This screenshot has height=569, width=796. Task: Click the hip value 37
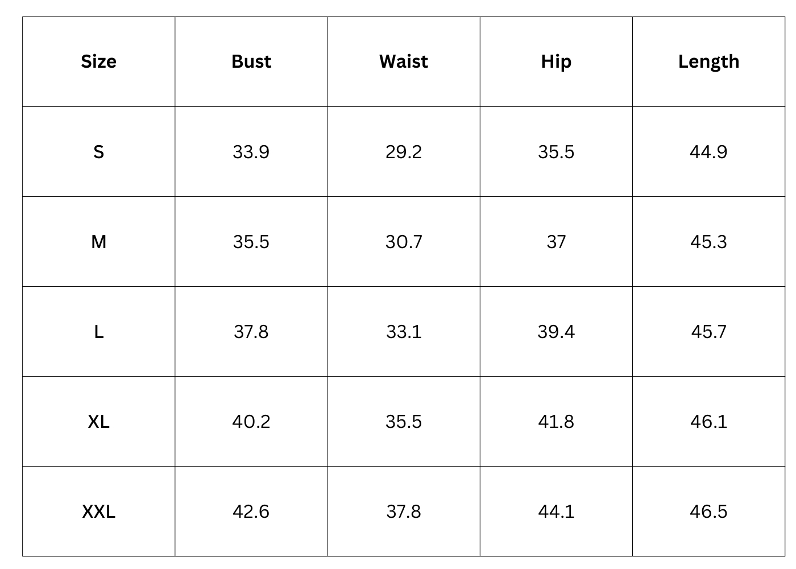click(x=556, y=242)
